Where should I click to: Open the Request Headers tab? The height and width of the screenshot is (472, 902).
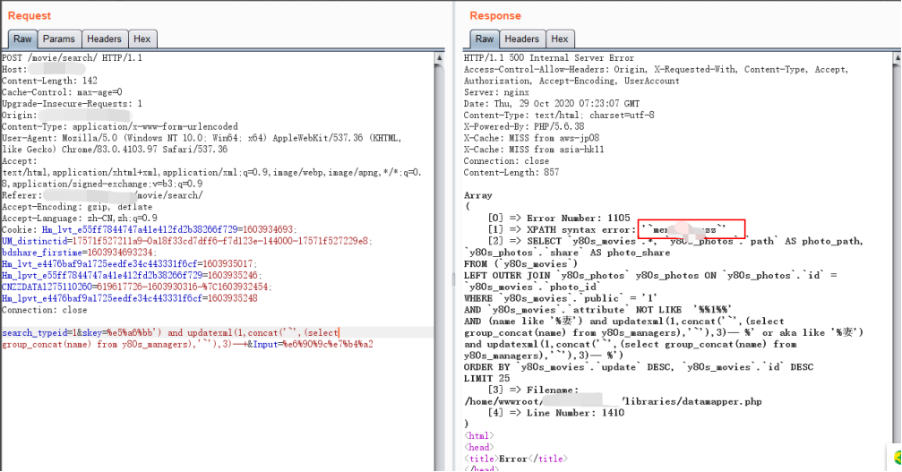pos(104,39)
